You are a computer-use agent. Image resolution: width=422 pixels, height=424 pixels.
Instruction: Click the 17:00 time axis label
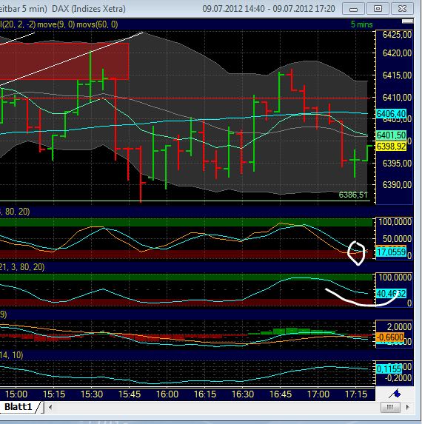pos(318,394)
